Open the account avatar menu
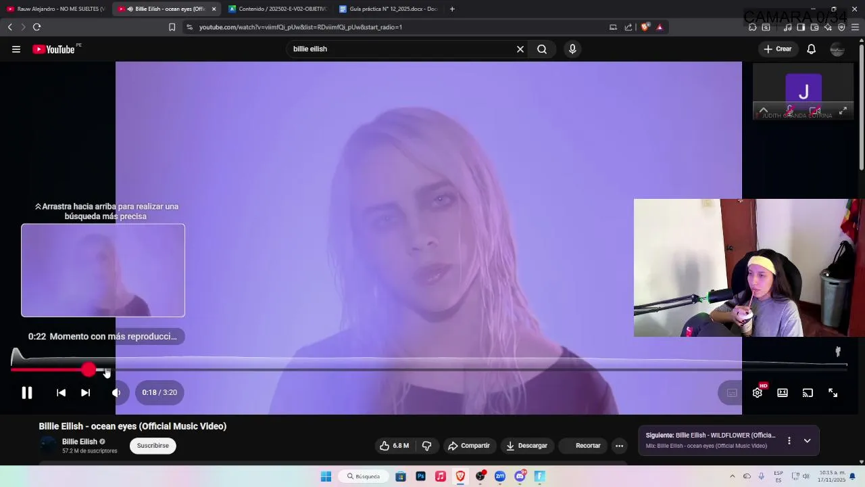This screenshot has height=487, width=865. [x=837, y=49]
